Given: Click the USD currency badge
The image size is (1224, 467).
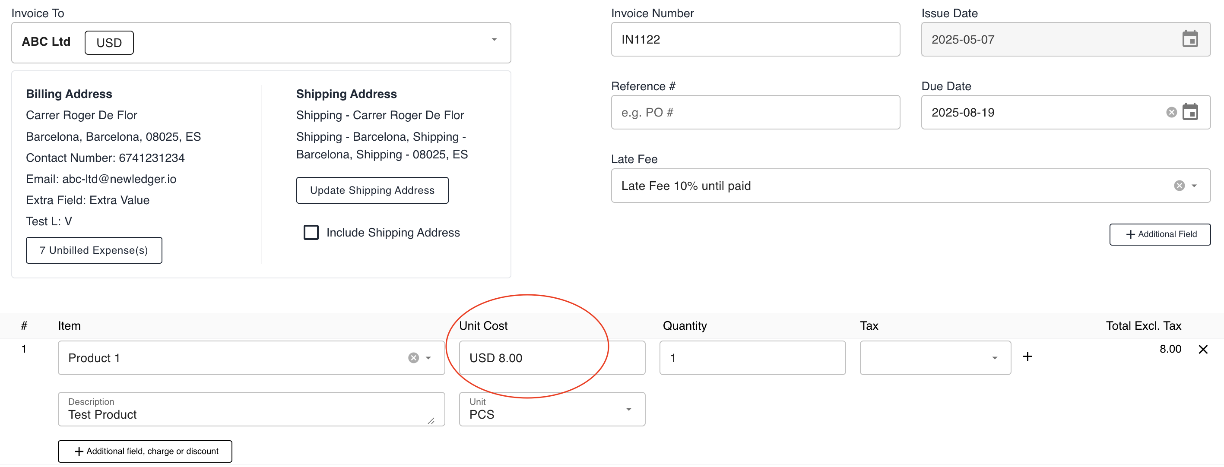Looking at the screenshot, I should (x=109, y=43).
